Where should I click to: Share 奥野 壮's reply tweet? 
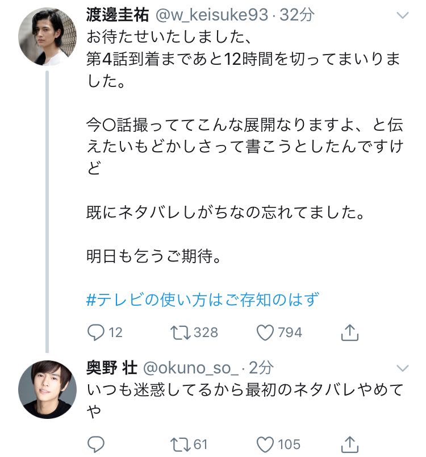point(350,444)
